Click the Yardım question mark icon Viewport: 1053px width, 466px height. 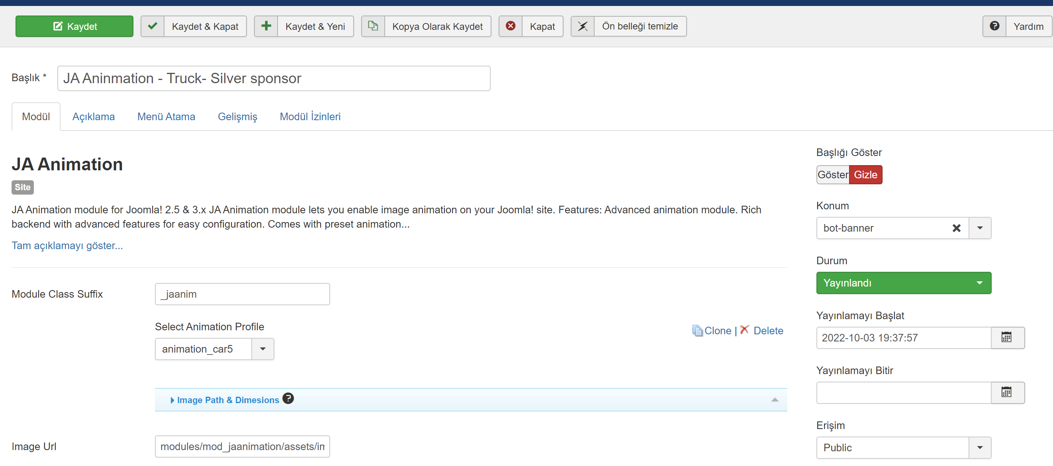tap(994, 26)
